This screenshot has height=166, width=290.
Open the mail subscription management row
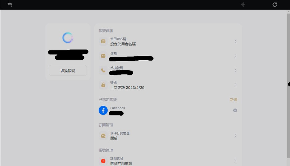tap(168, 136)
